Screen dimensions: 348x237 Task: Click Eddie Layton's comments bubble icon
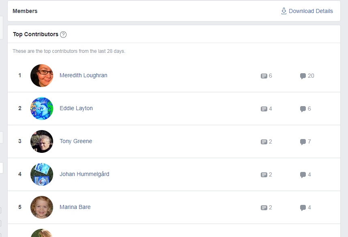click(x=303, y=109)
